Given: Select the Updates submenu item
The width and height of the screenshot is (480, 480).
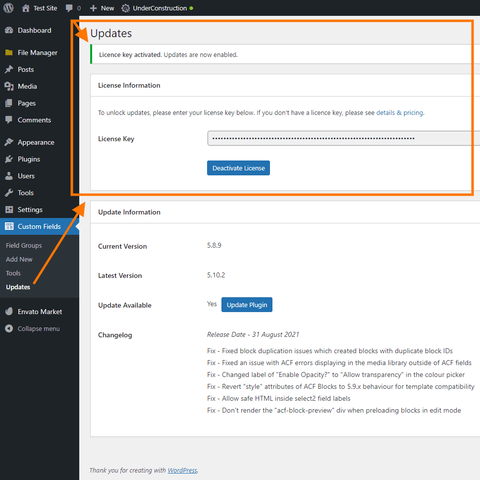Looking at the screenshot, I should pyautogui.click(x=18, y=287).
